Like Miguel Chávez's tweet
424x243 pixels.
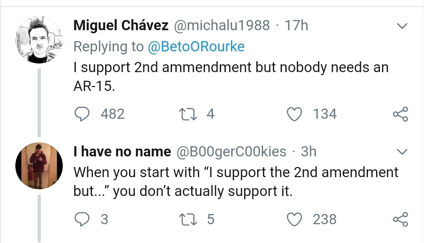pos(294,114)
